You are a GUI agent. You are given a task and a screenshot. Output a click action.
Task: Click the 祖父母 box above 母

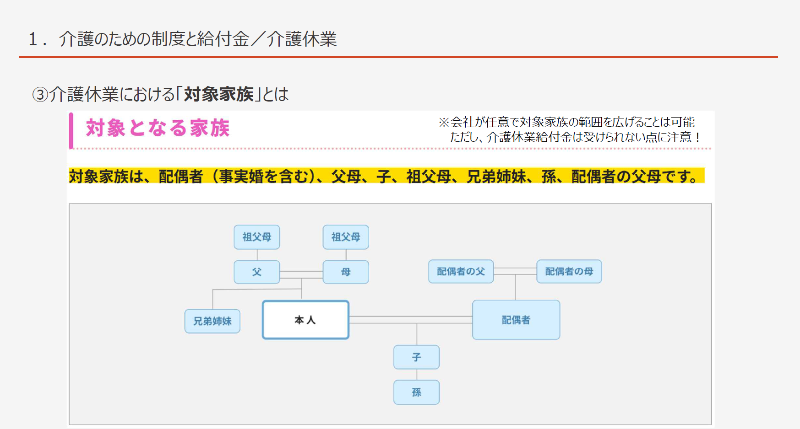pyautogui.click(x=346, y=237)
